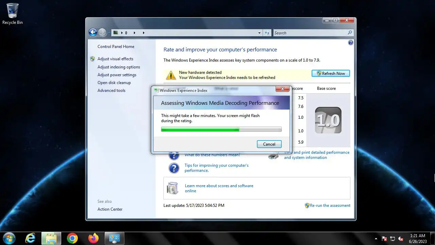Launch Google Chrome from taskbar
Viewport: 435px width, 245px height.
[72, 238]
